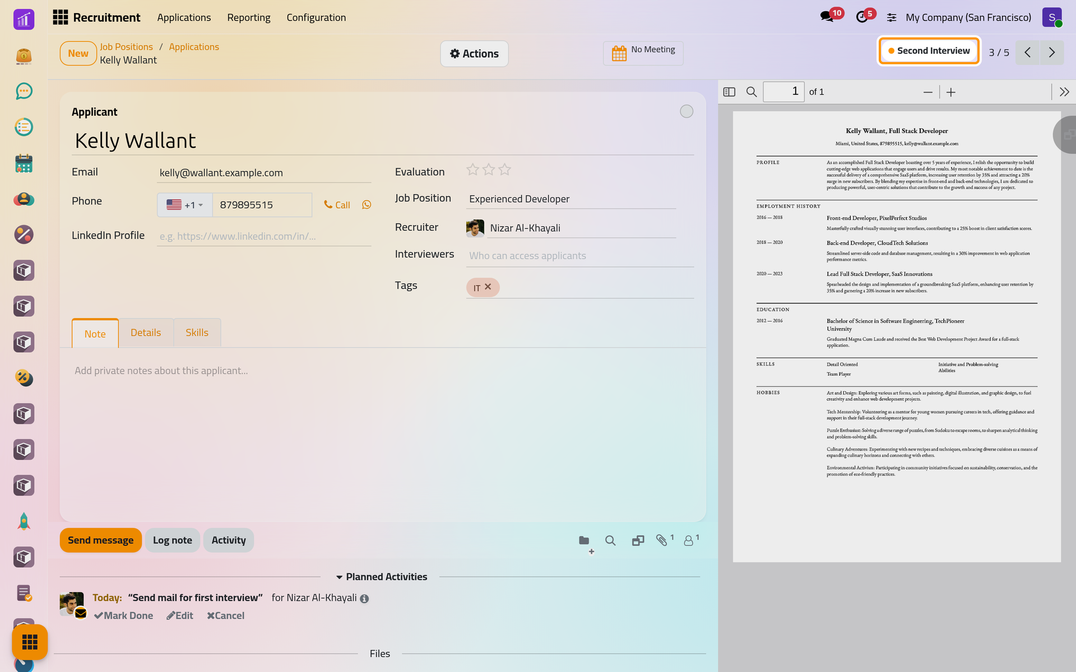Image resolution: width=1076 pixels, height=672 pixels.
Task: Open the Reporting menu
Action: coord(249,17)
